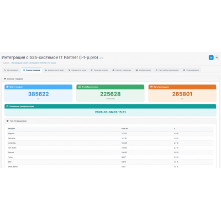Viewport: 221px width, 221px height.
Task: Click the Топ-10 вендоров panel heading
Action: pos(18,121)
